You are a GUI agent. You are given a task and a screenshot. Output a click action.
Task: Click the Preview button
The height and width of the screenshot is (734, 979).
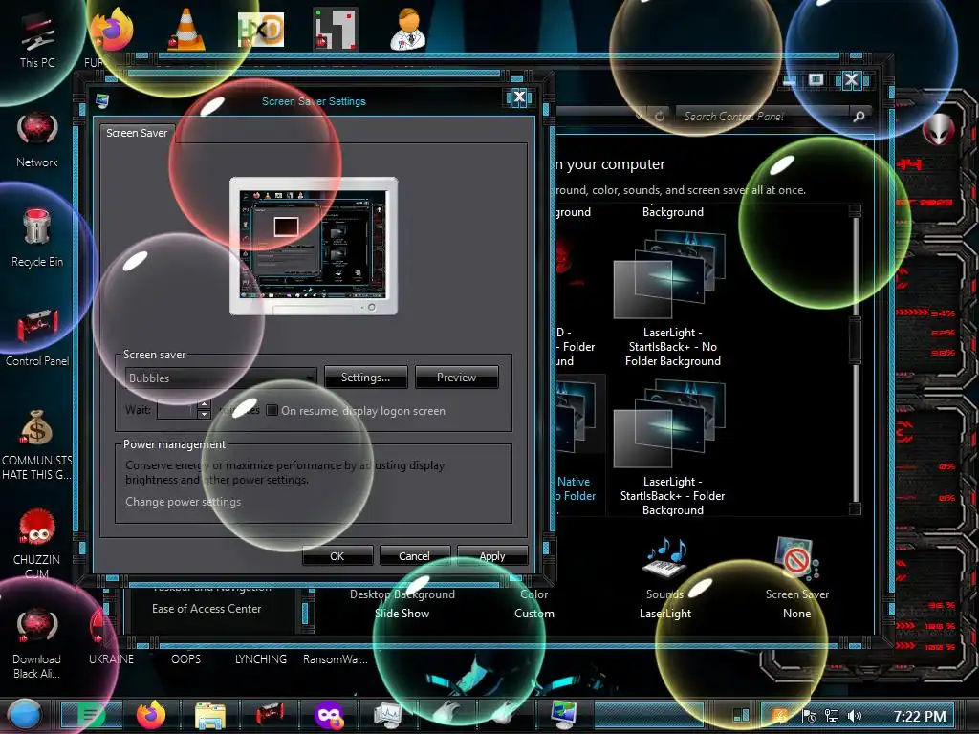click(x=456, y=377)
